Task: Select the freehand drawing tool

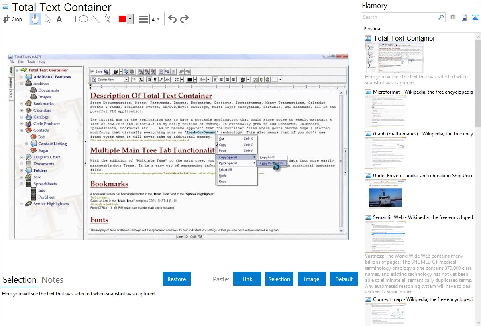Action: (x=108, y=19)
